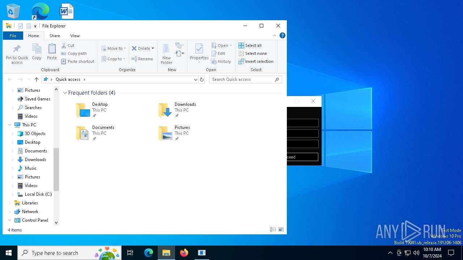Image resolution: width=463 pixels, height=260 pixels.
Task: Open the File Explorer Help icon
Action: [x=283, y=35]
